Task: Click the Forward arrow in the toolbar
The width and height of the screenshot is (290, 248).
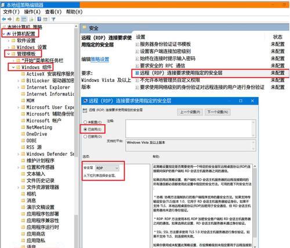Action: 10,19
